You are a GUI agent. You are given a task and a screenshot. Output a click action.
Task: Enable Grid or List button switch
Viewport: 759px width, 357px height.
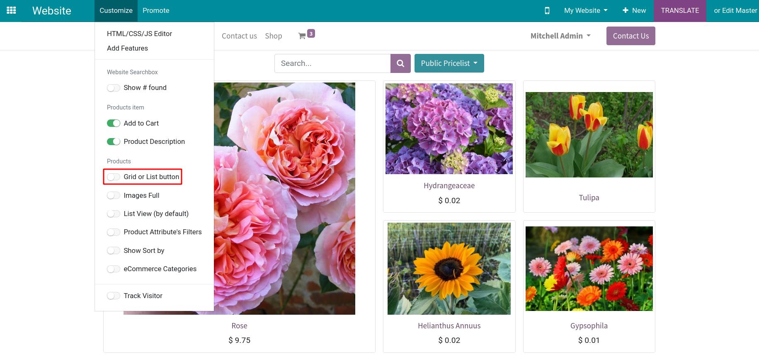pos(114,177)
